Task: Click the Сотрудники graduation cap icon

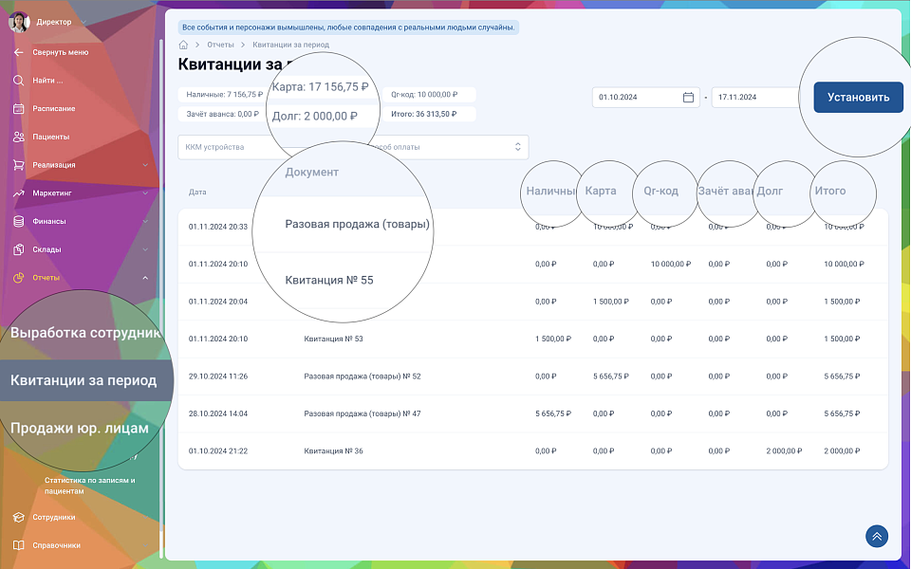Action: 18,518
